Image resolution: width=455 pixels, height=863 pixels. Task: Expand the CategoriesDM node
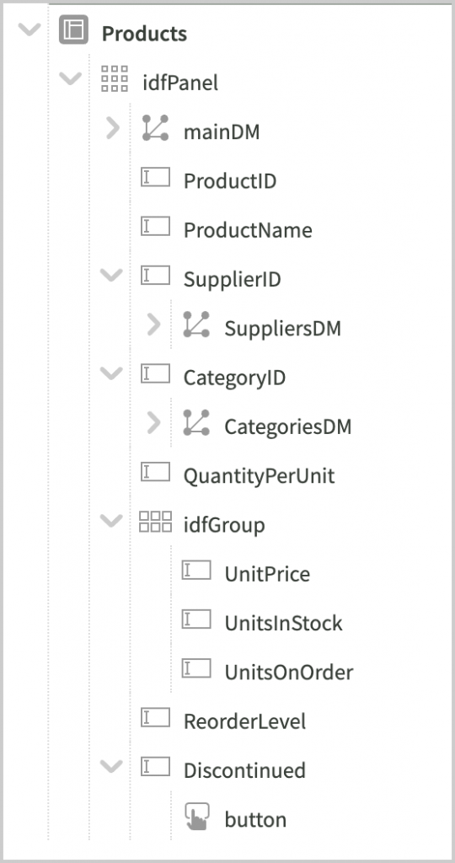tap(153, 423)
